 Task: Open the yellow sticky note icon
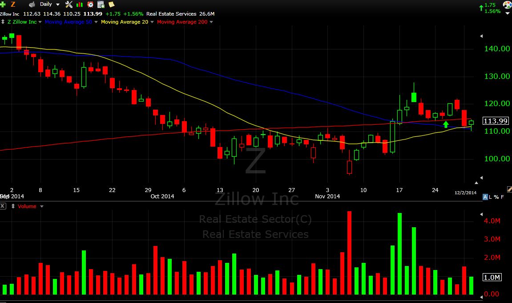[111, 4]
